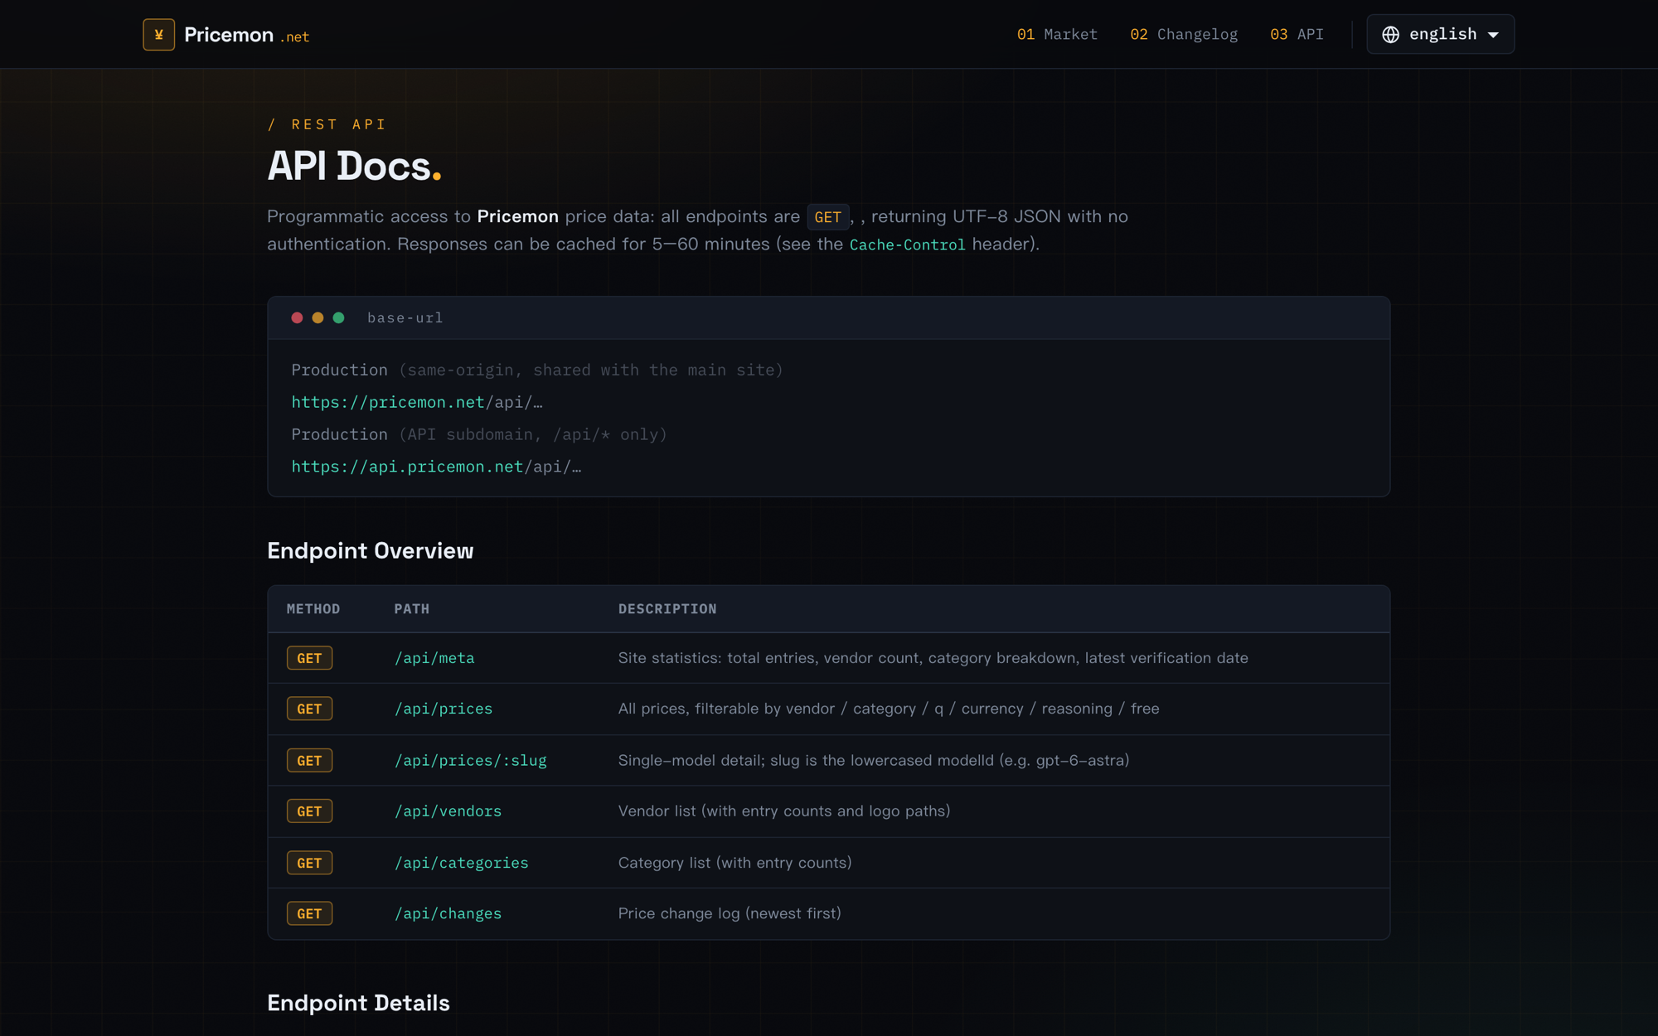Viewport: 1658px width, 1036px height.
Task: Click the GET badge for /api/meta
Action: pos(309,658)
